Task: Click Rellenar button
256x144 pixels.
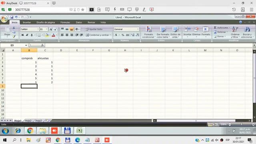Action: (221, 32)
